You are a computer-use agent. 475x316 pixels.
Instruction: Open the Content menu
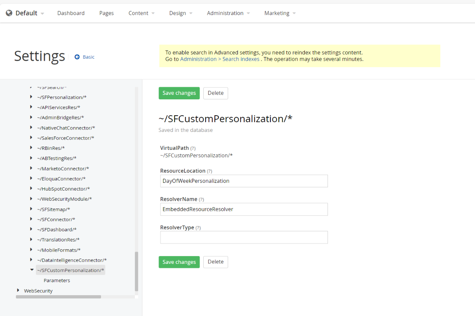click(141, 13)
